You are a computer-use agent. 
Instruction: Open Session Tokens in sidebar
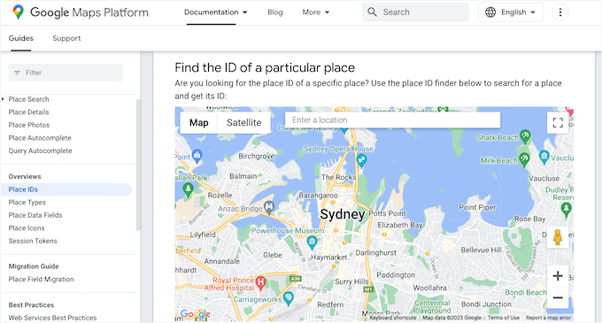click(33, 241)
